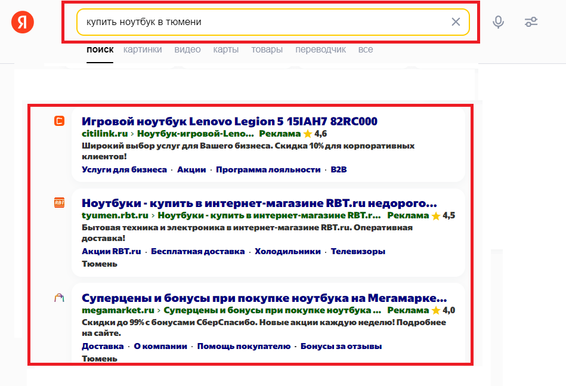Click RBT breadcrumb «Ноутбуки - купить в интернет-магазине RBT.r…»
Screen dimensions: 566x386
270,215
